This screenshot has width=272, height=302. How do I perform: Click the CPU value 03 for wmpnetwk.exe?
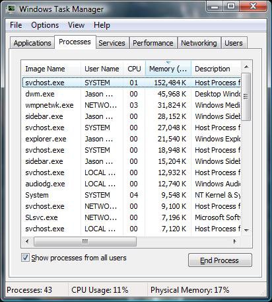click(x=133, y=105)
